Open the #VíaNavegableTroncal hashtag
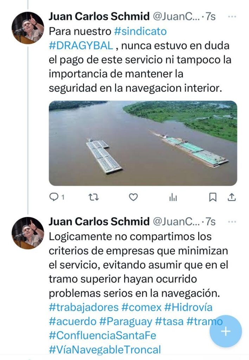This screenshot has width=249, height=360. 105,350
